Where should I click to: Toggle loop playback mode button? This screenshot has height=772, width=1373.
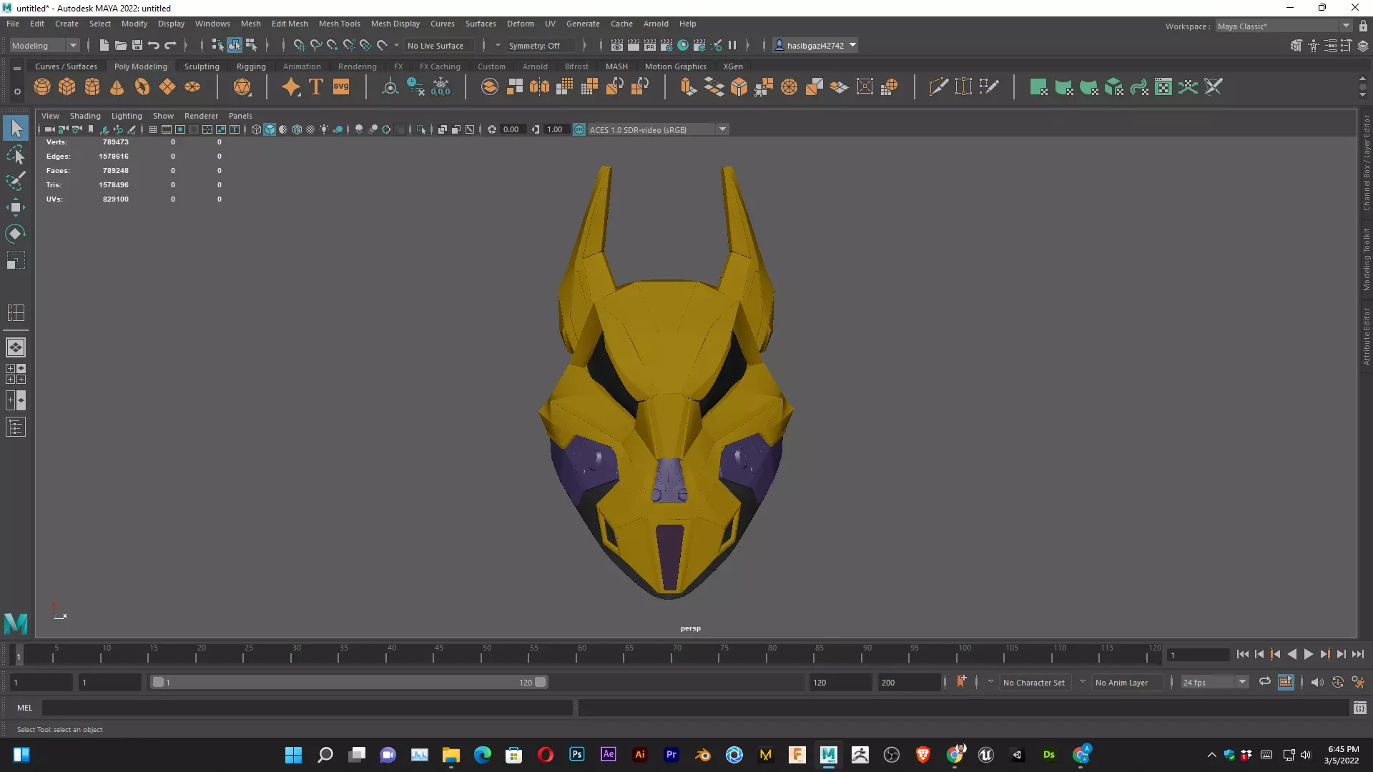[x=1264, y=682]
